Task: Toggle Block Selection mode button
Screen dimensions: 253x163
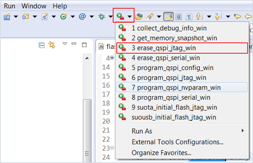Action: coord(179,17)
